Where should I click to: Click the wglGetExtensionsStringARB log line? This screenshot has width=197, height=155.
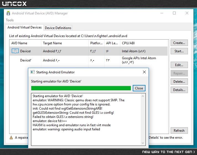(x=67, y=108)
